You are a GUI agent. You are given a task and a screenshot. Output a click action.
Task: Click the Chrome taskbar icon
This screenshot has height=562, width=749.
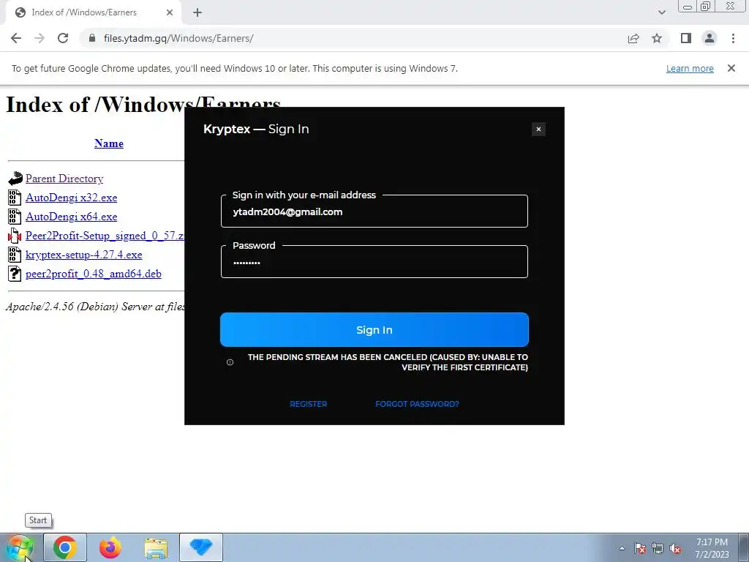pyautogui.click(x=65, y=547)
